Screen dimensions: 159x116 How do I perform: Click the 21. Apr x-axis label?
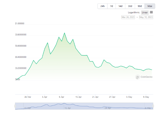(x=95, y=97)
